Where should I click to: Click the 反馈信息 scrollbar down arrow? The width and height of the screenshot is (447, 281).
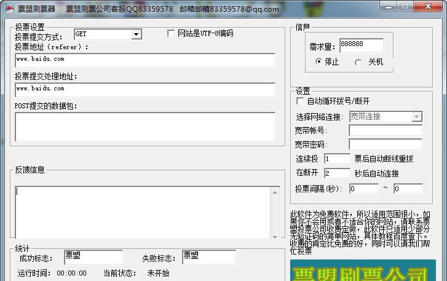click(275, 236)
